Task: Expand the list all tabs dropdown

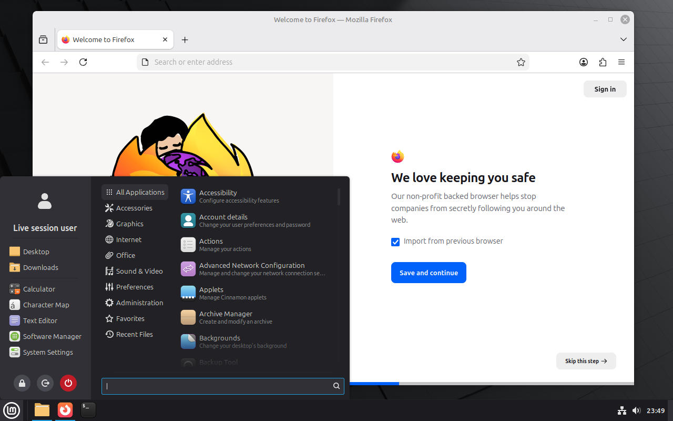Action: pyautogui.click(x=624, y=39)
